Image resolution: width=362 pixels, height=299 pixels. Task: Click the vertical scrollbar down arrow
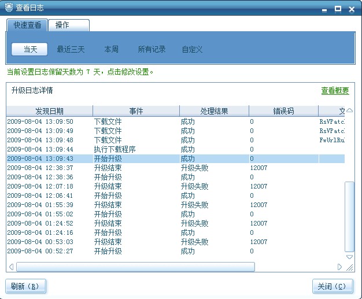(349, 257)
